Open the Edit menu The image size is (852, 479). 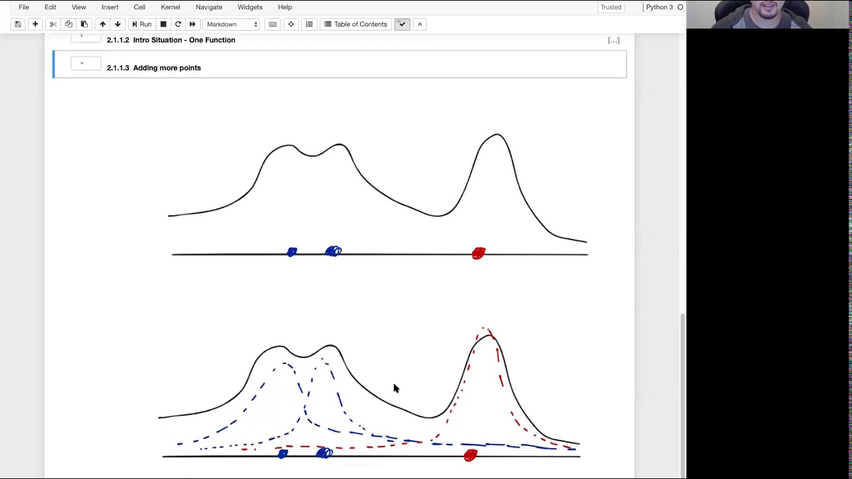click(51, 7)
